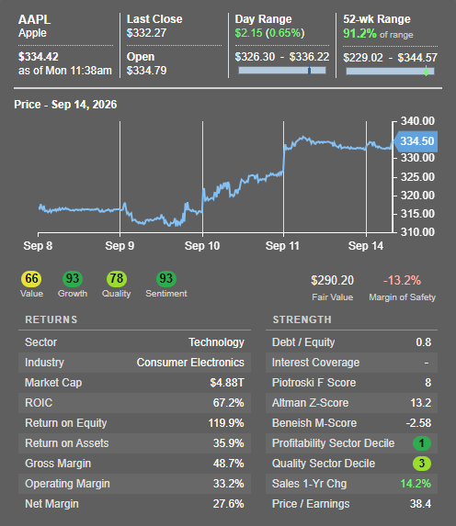
Task: Select the Sector Technology row
Action: tap(134, 342)
